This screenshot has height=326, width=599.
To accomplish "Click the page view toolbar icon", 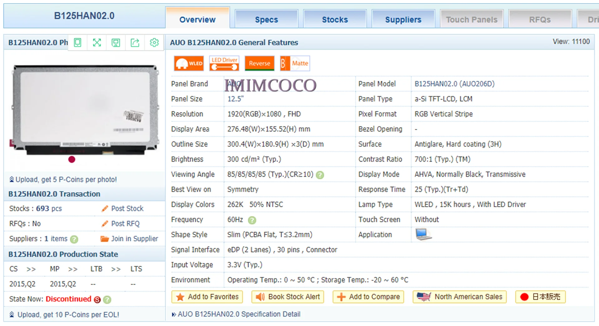I will (77, 42).
